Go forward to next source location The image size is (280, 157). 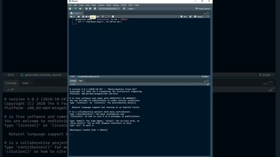(74, 17)
